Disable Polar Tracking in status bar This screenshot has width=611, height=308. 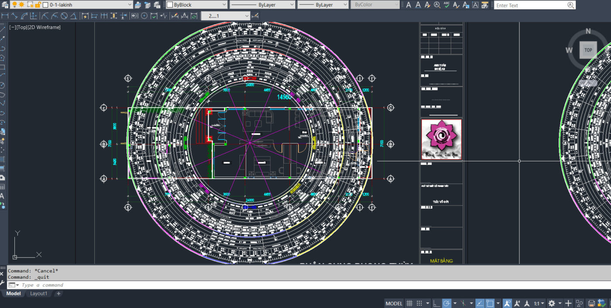446,303
